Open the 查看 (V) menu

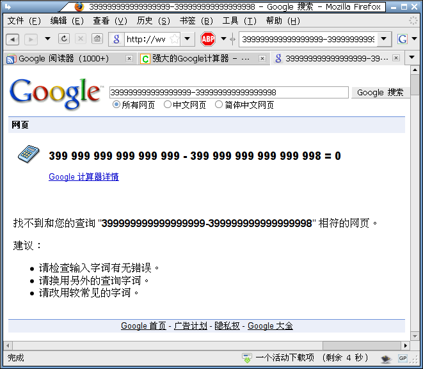coord(110,20)
